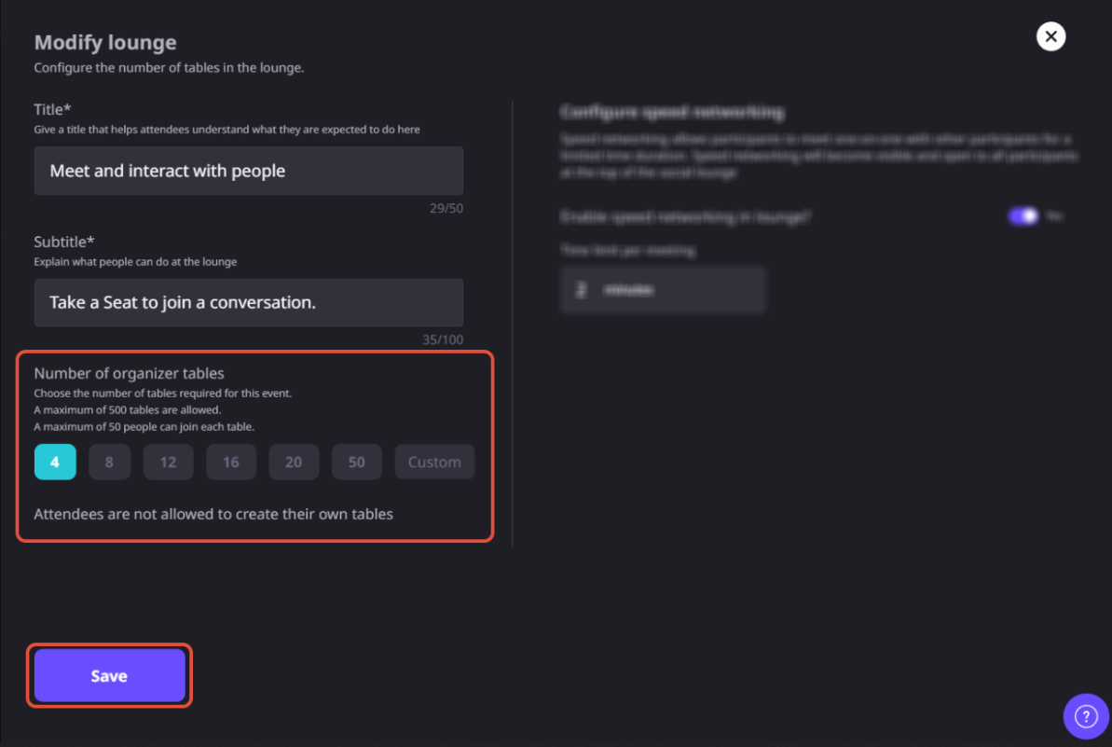The image size is (1112, 747).
Task: Click the blurred time limit minutes field
Action: pos(663,289)
